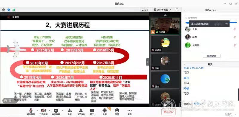Open the 演讲者视图 view dropdown
This screenshot has height=117, width=239.
[162, 10]
